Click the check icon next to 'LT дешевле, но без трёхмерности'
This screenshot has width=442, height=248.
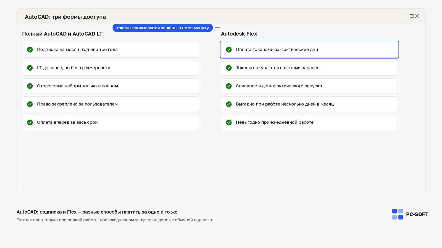(30, 68)
